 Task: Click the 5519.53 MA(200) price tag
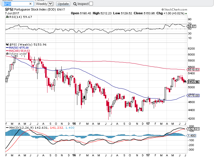[193, 69]
